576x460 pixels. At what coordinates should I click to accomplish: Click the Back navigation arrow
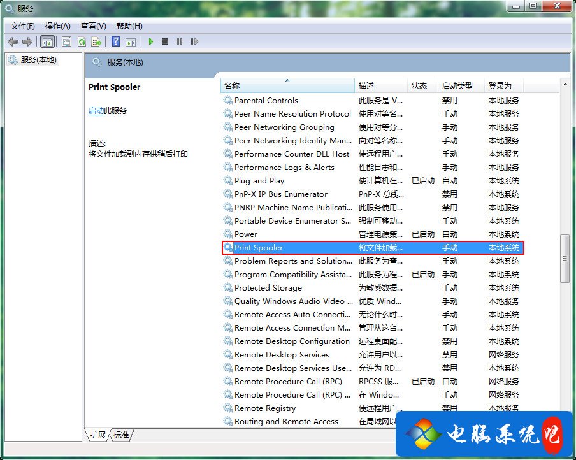pyautogui.click(x=13, y=41)
